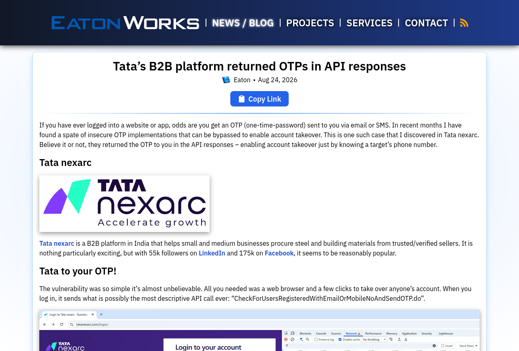Toggle the Preserve log checkbox

click(315, 339)
